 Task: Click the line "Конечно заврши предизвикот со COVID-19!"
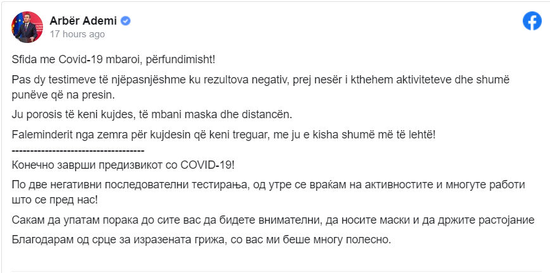coord(125,164)
